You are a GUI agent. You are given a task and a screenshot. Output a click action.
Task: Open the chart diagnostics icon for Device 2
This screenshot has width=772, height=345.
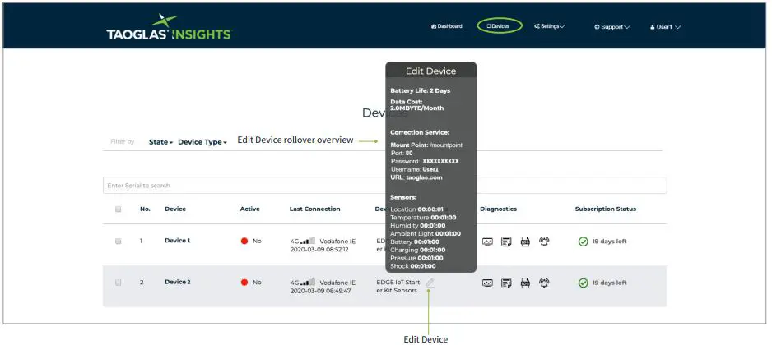pos(487,283)
